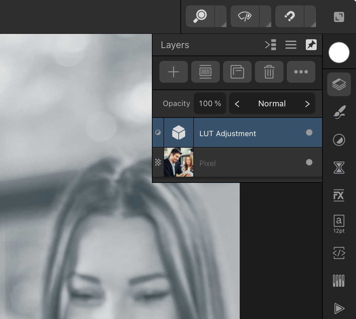Toggle the Layers panel pin
Image resolution: width=356 pixels, height=319 pixels.
click(311, 45)
